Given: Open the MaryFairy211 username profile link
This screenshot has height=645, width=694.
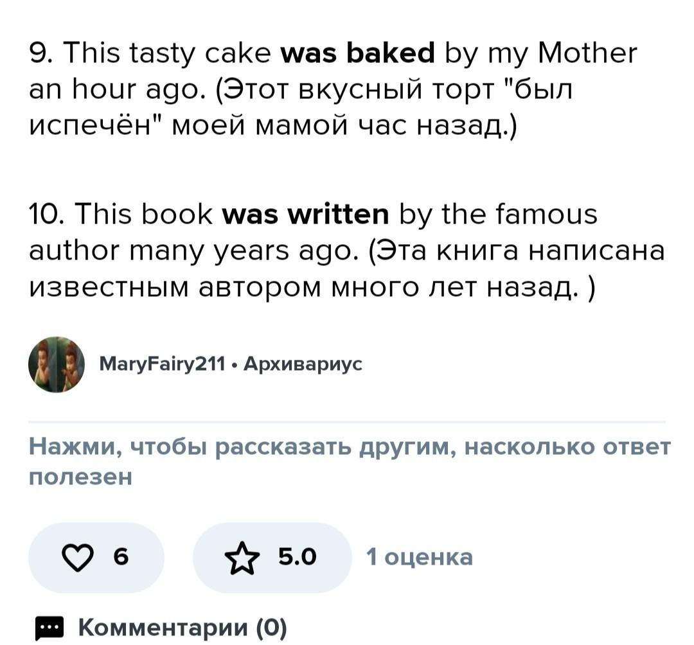Looking at the screenshot, I should (x=162, y=365).
